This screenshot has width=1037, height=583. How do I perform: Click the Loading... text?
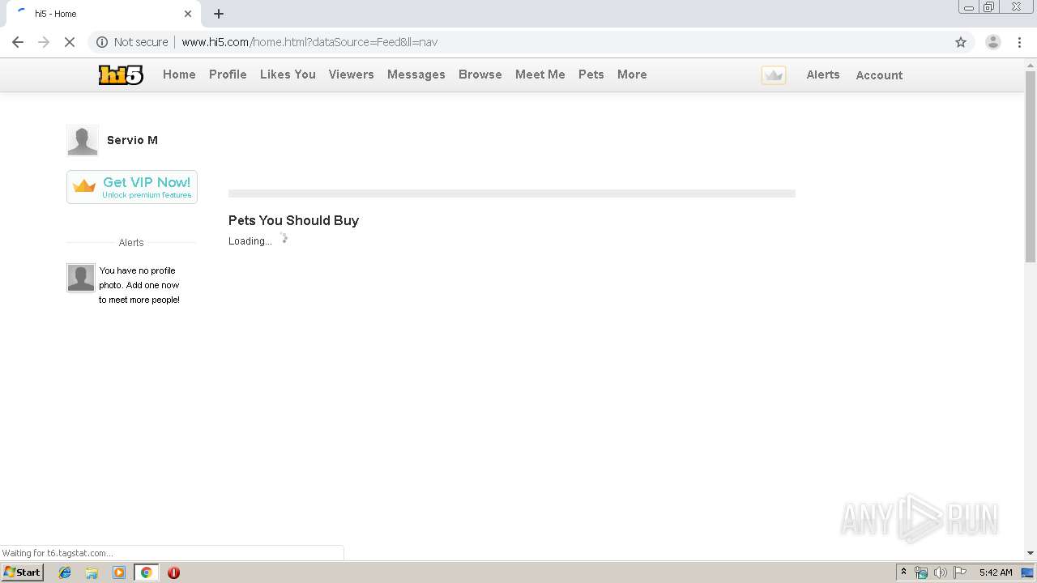point(250,241)
